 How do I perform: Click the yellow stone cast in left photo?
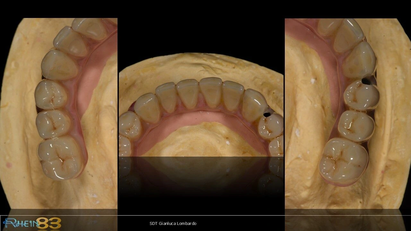point(16,128)
